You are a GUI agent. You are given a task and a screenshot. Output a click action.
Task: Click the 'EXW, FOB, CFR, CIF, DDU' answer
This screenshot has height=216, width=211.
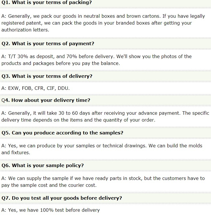pos(35,88)
